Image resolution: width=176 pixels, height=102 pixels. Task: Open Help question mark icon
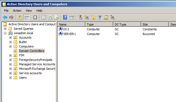(x=65, y=17)
